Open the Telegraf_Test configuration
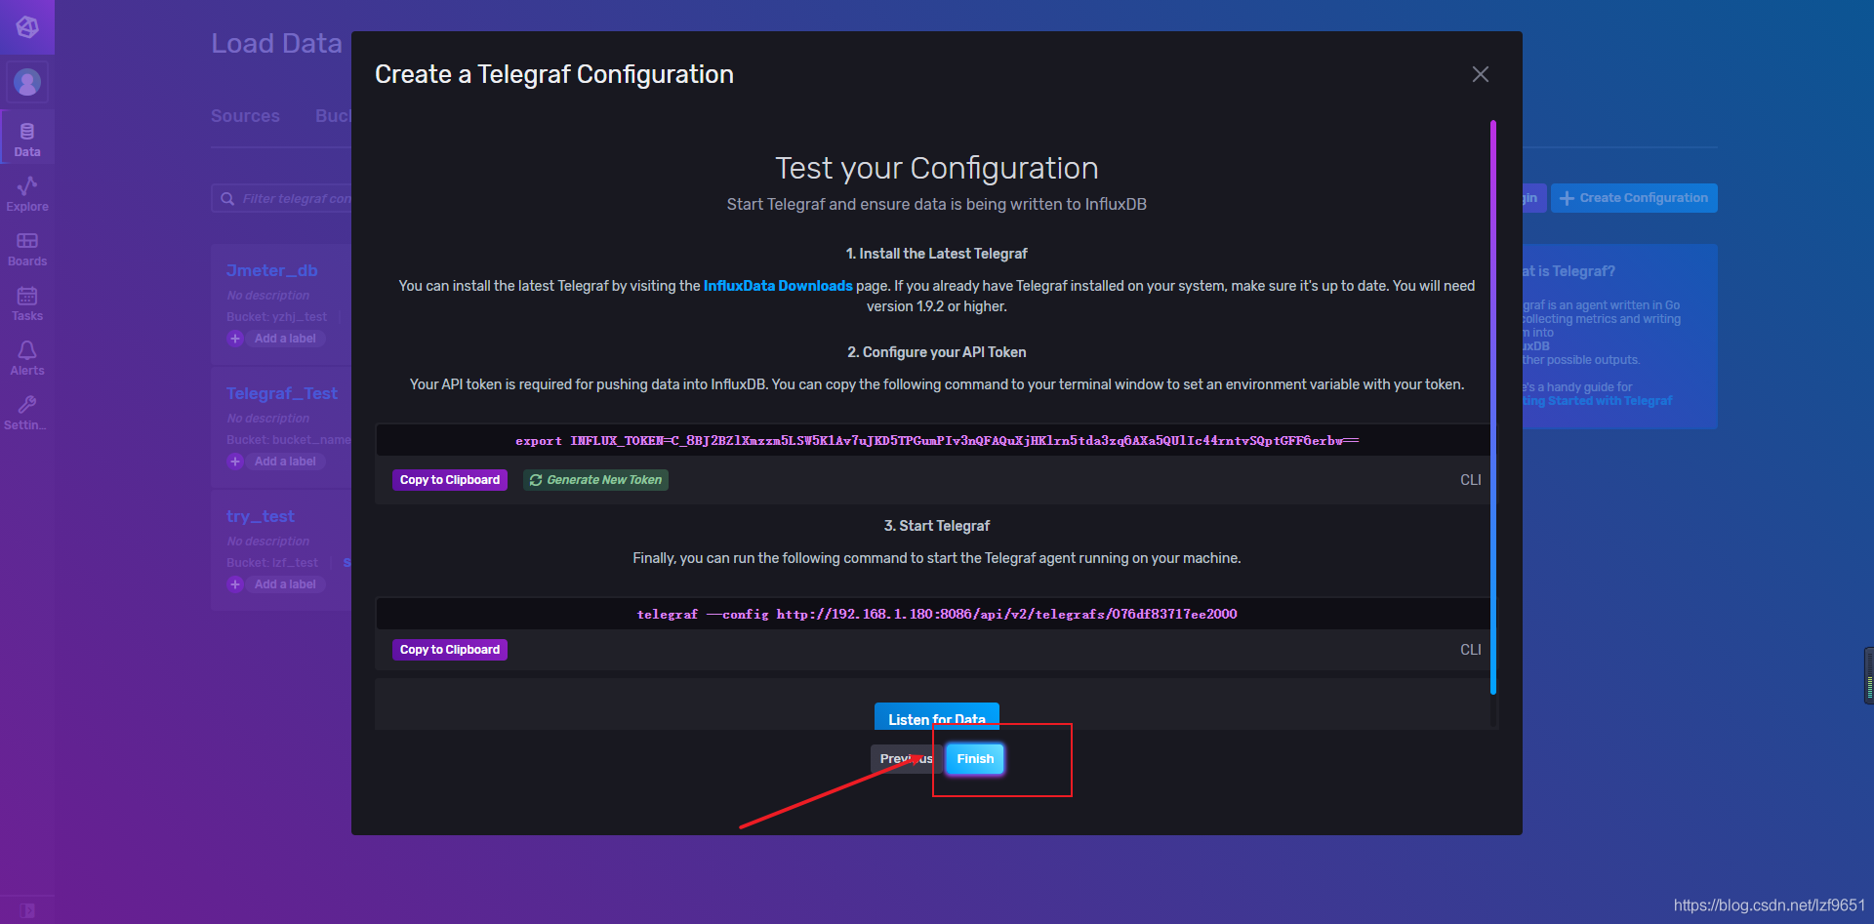 click(x=282, y=393)
